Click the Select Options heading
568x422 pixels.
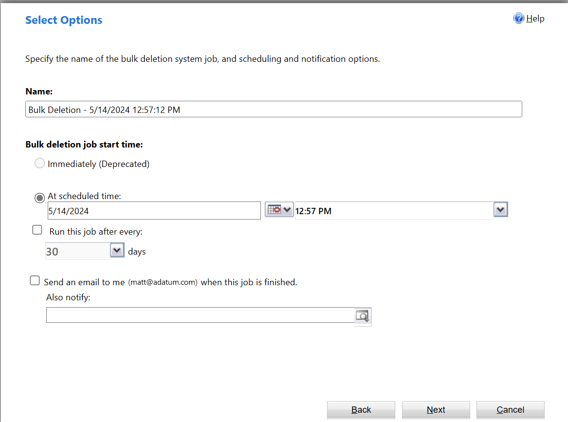tap(63, 20)
